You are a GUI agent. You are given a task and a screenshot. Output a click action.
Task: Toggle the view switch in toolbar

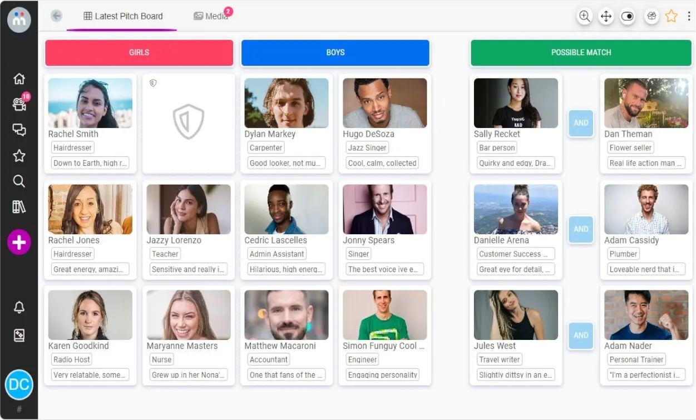click(x=628, y=16)
